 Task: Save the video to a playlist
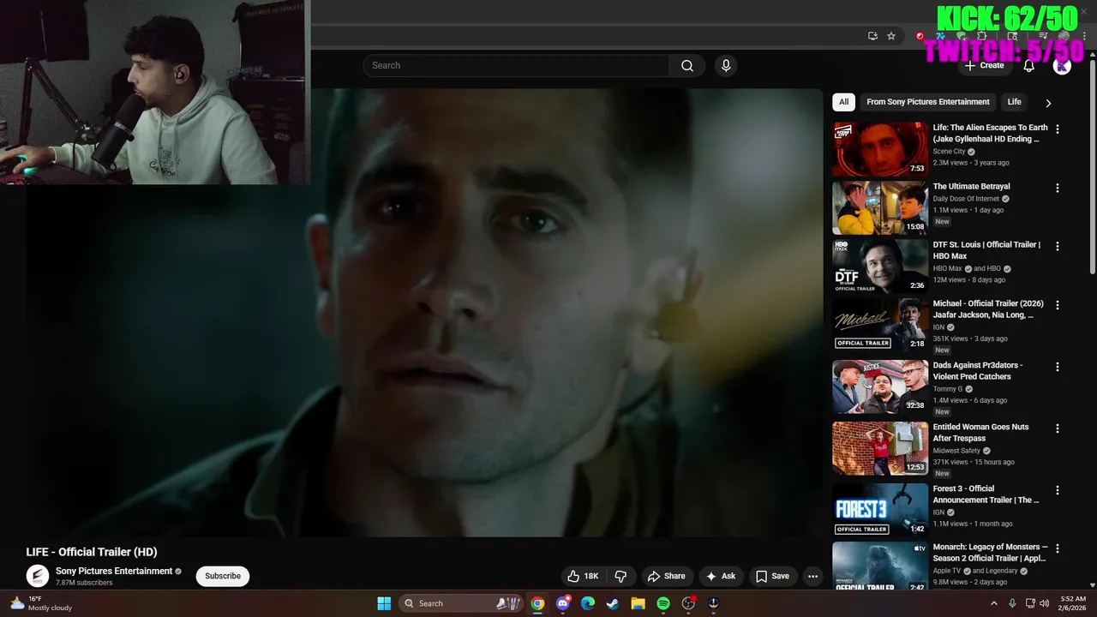(x=772, y=577)
